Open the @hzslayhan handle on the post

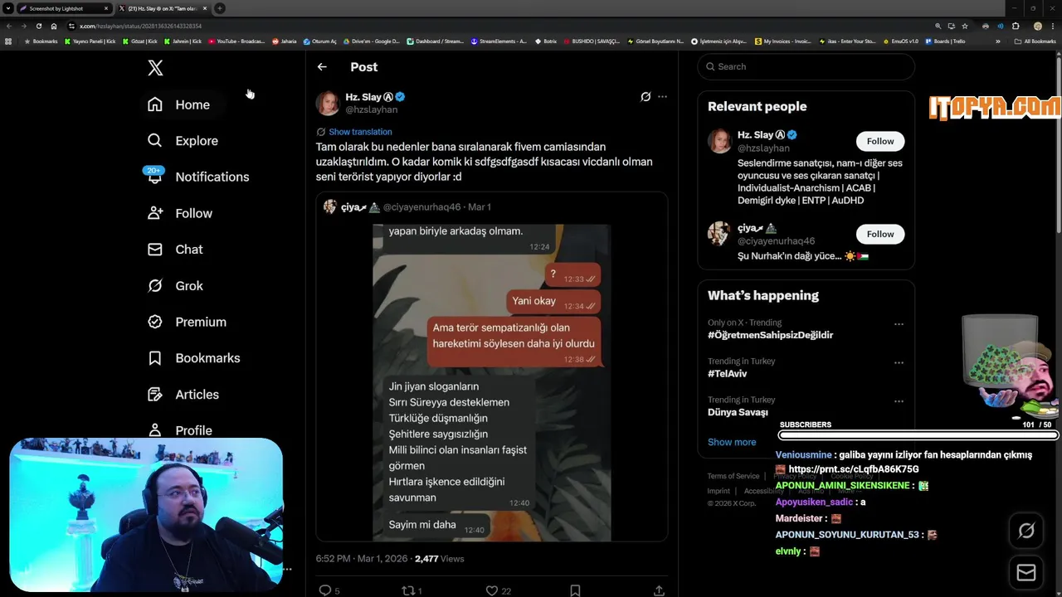coord(372,109)
